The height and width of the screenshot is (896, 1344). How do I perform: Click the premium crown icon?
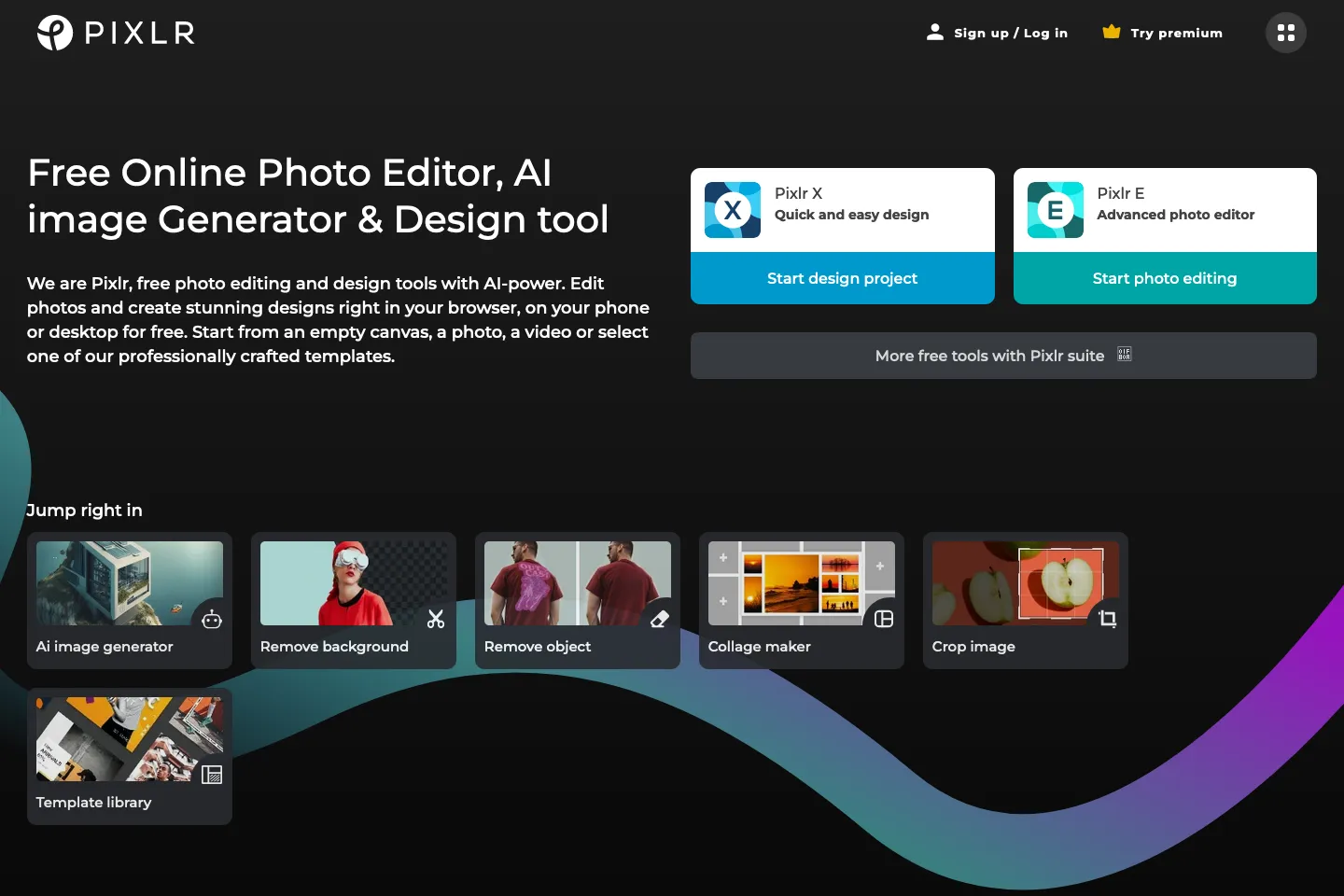click(x=1111, y=32)
